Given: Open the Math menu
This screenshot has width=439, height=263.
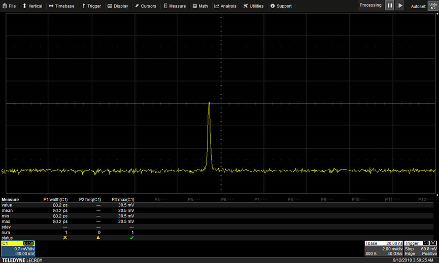Looking at the screenshot, I should pyautogui.click(x=200, y=6).
